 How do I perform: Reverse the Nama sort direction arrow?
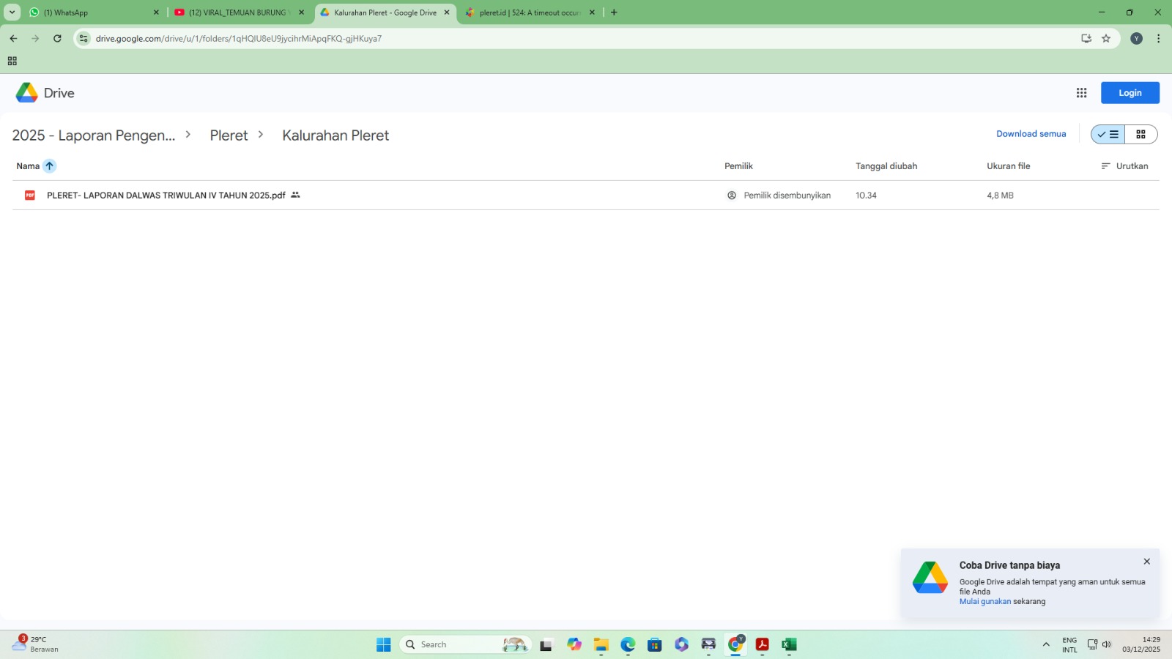49,166
